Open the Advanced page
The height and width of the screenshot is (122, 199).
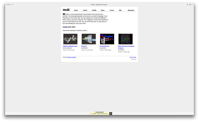pyautogui.click(x=131, y=10)
